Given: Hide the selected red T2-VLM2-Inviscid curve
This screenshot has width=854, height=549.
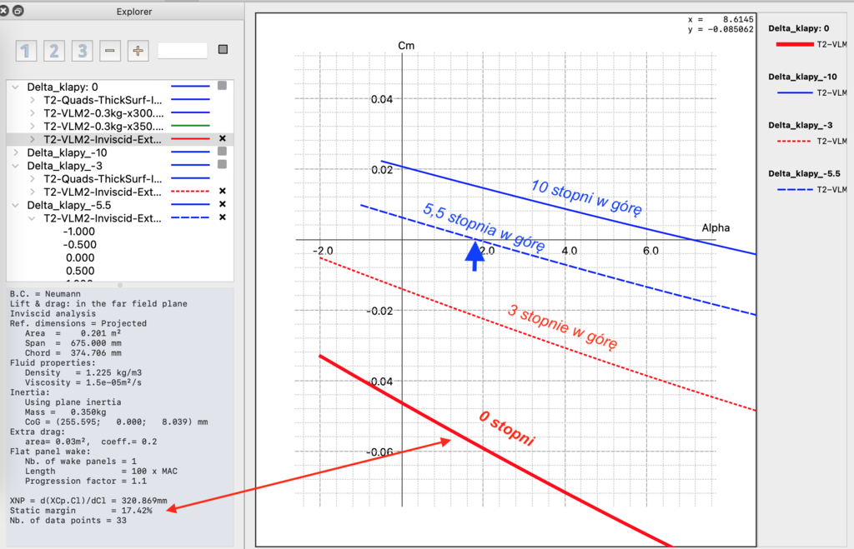Looking at the screenshot, I should pyautogui.click(x=223, y=138).
